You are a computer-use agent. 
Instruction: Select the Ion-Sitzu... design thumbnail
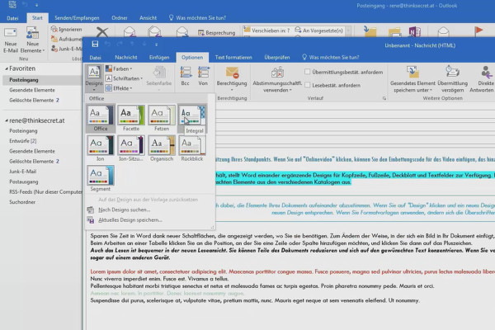131,148
